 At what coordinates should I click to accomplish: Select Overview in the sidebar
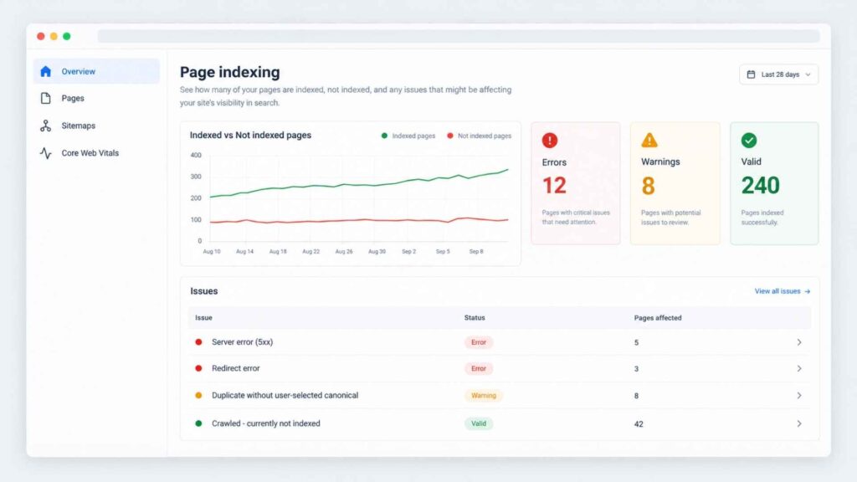[97, 71]
